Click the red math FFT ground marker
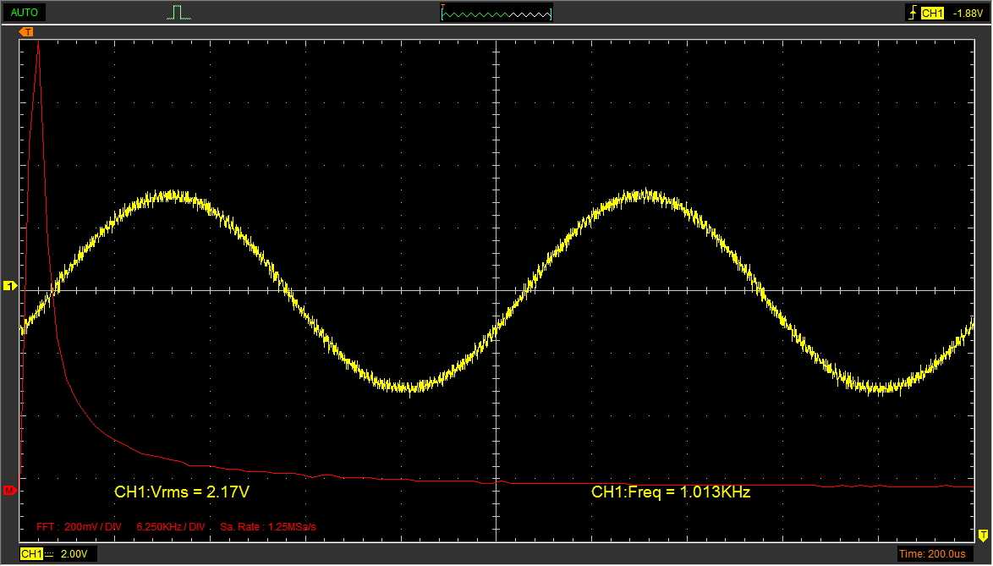This screenshot has height=566, width=993. tap(9, 490)
